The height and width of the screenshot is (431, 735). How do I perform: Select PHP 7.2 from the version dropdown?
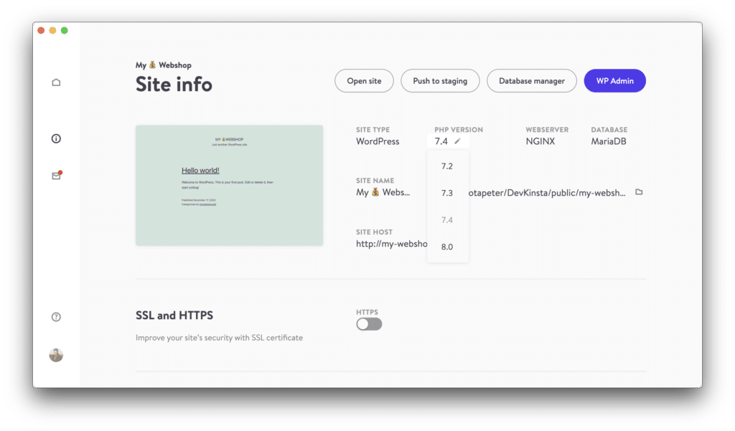447,166
